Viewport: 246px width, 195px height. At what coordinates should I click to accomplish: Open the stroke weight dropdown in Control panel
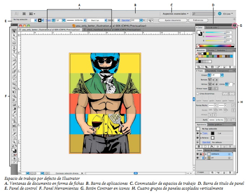click(x=63, y=20)
